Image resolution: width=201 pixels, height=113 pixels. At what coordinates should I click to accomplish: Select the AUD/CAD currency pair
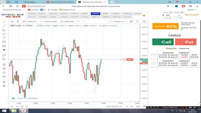pyautogui.click(x=32, y=13)
